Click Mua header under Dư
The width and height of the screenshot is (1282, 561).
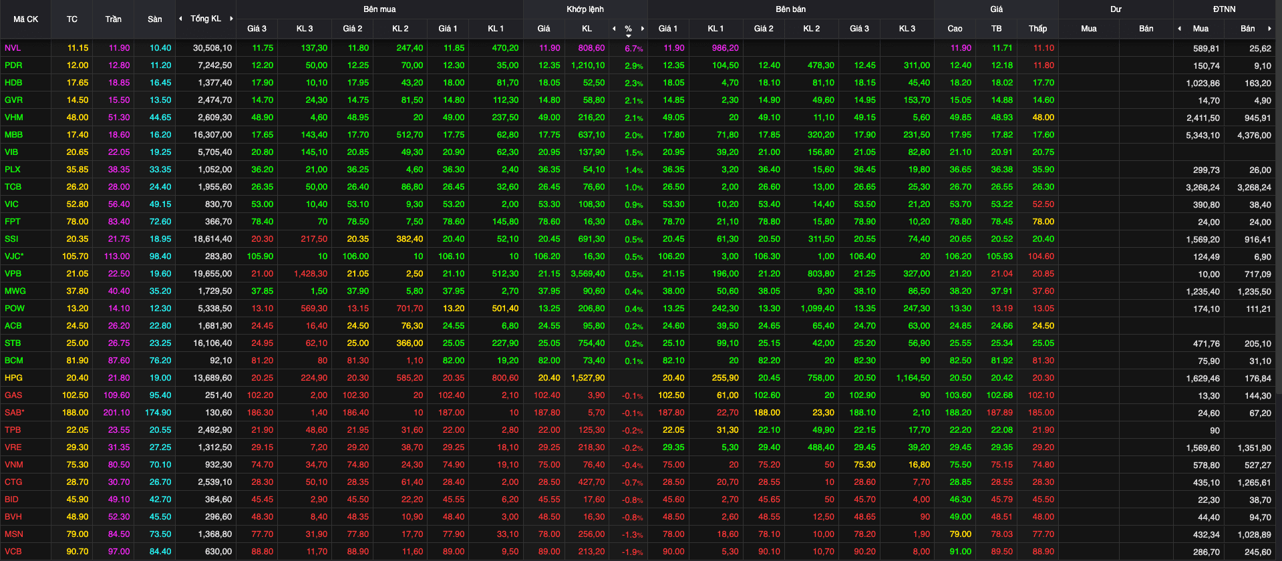pyautogui.click(x=1089, y=29)
